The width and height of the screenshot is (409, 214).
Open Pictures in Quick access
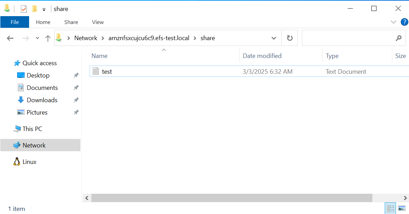click(x=37, y=112)
